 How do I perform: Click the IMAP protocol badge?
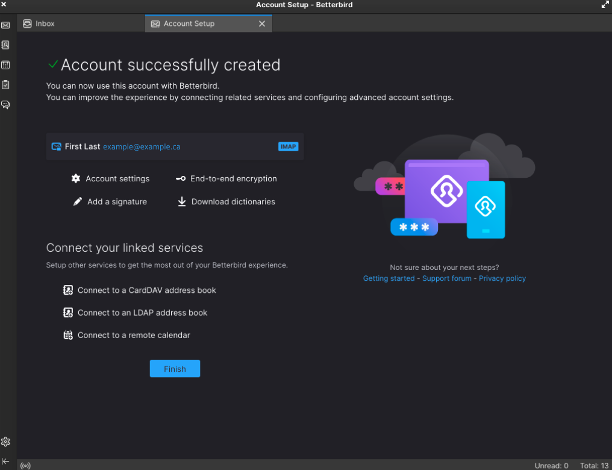[288, 146]
